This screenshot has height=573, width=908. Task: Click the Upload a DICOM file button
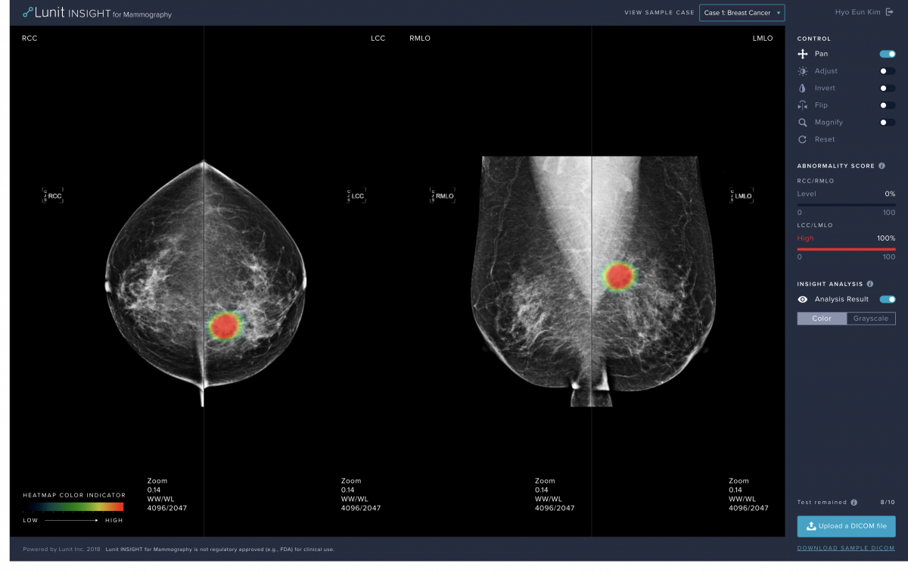(846, 526)
